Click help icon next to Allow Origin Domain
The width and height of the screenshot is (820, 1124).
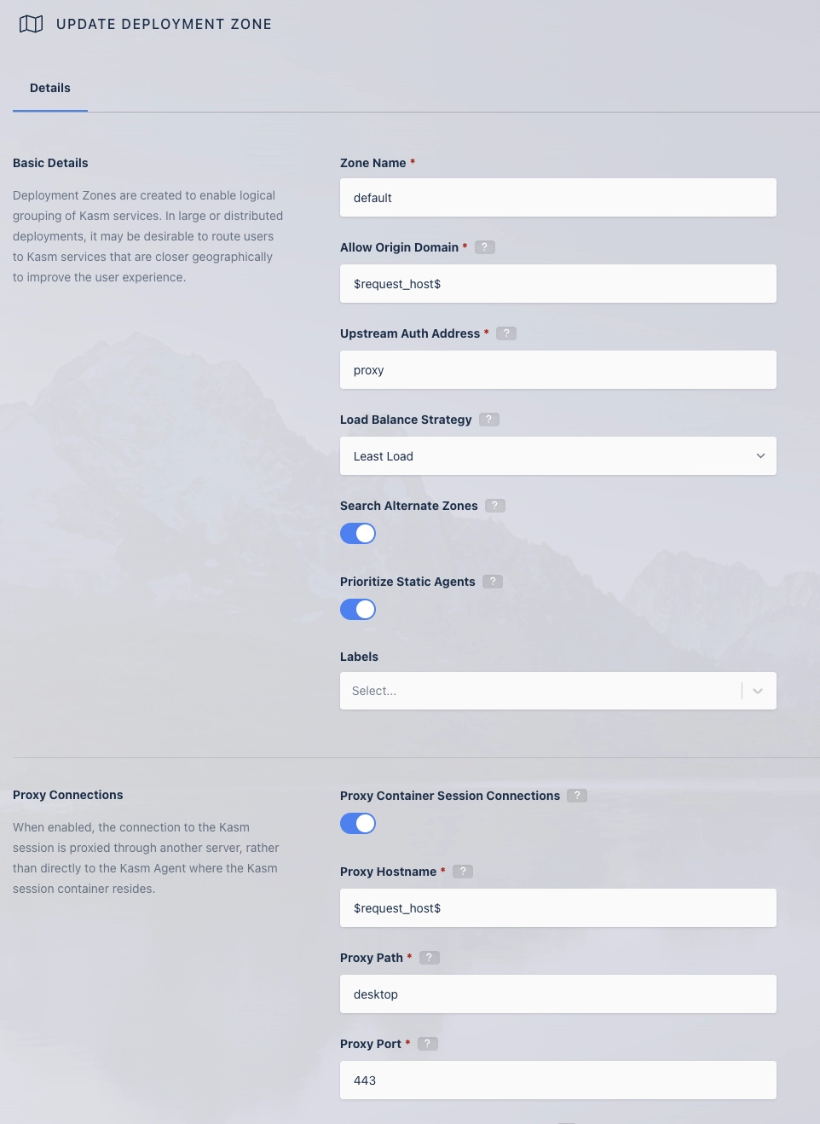coord(484,247)
